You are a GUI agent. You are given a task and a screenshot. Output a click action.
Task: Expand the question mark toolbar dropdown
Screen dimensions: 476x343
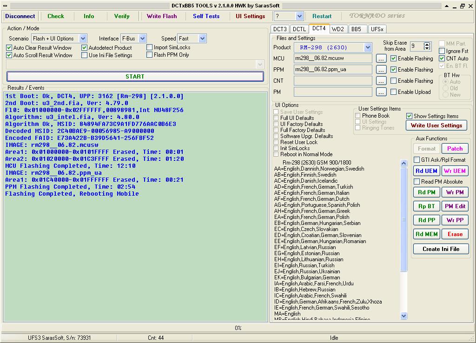coord(299,16)
